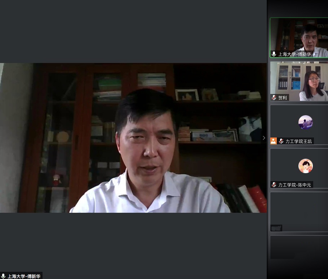This screenshot has height=279, width=328.
Task: Click the blurred name label on the fifth tile
Action: (276, 228)
